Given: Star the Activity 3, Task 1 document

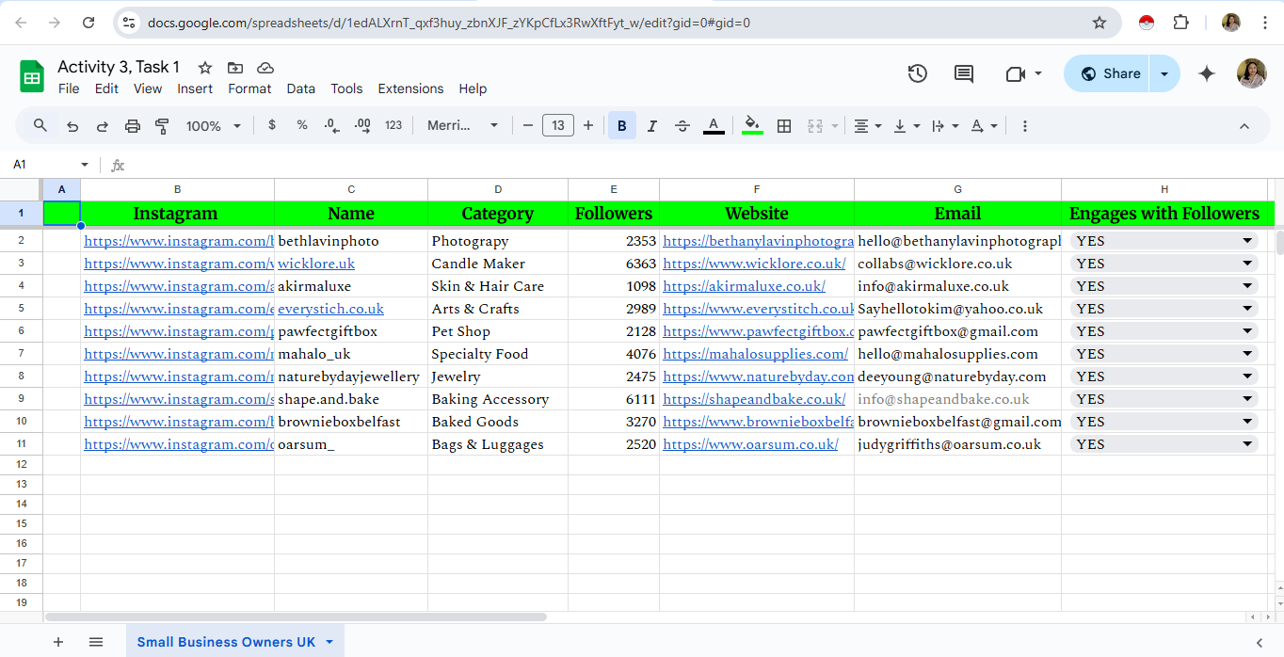Looking at the screenshot, I should point(205,68).
